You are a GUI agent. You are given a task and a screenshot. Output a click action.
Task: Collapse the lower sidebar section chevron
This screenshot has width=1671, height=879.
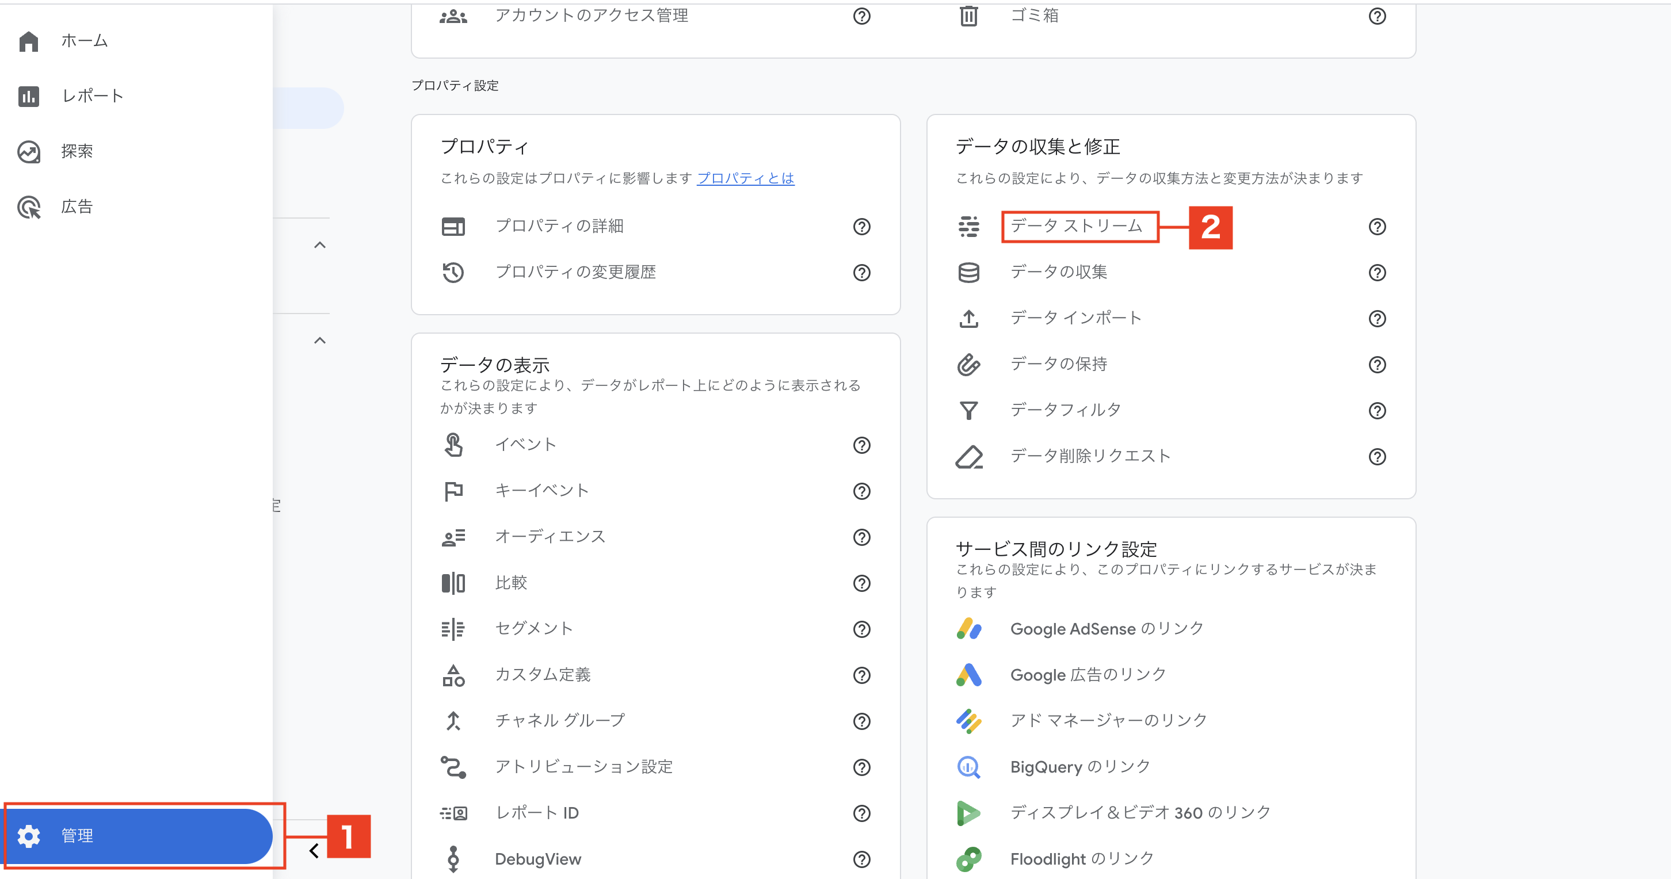(x=319, y=340)
